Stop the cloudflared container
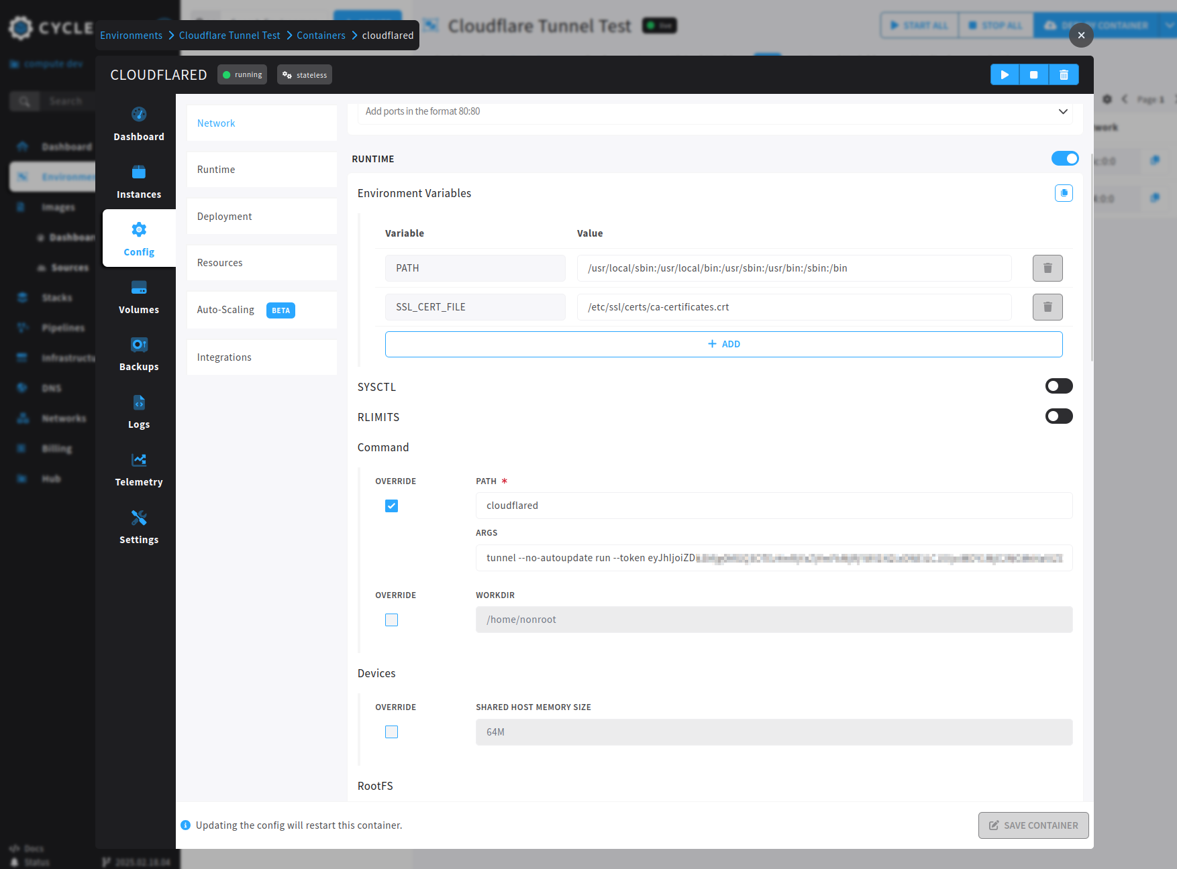This screenshot has width=1177, height=869. pyautogui.click(x=1034, y=74)
